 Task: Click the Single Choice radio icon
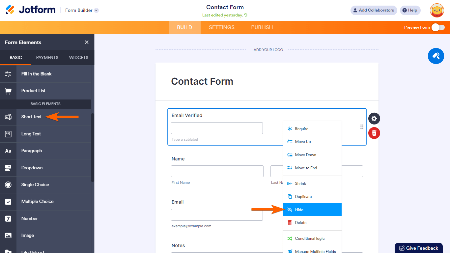8,185
